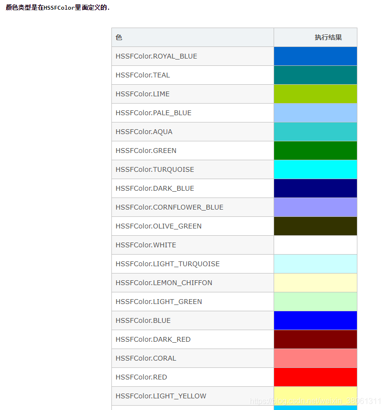Click the text HSSFColor.ROYAL_BLUE
This screenshot has height=410, width=385.
pyautogui.click(x=156, y=56)
